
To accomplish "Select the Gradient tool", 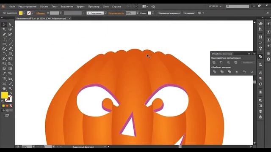I will (10, 68).
